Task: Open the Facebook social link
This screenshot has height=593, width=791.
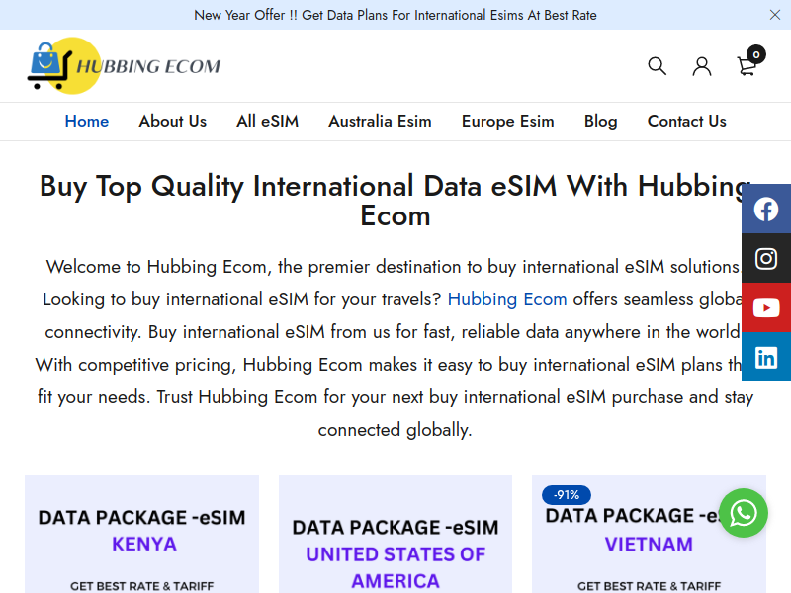Action: (765, 209)
